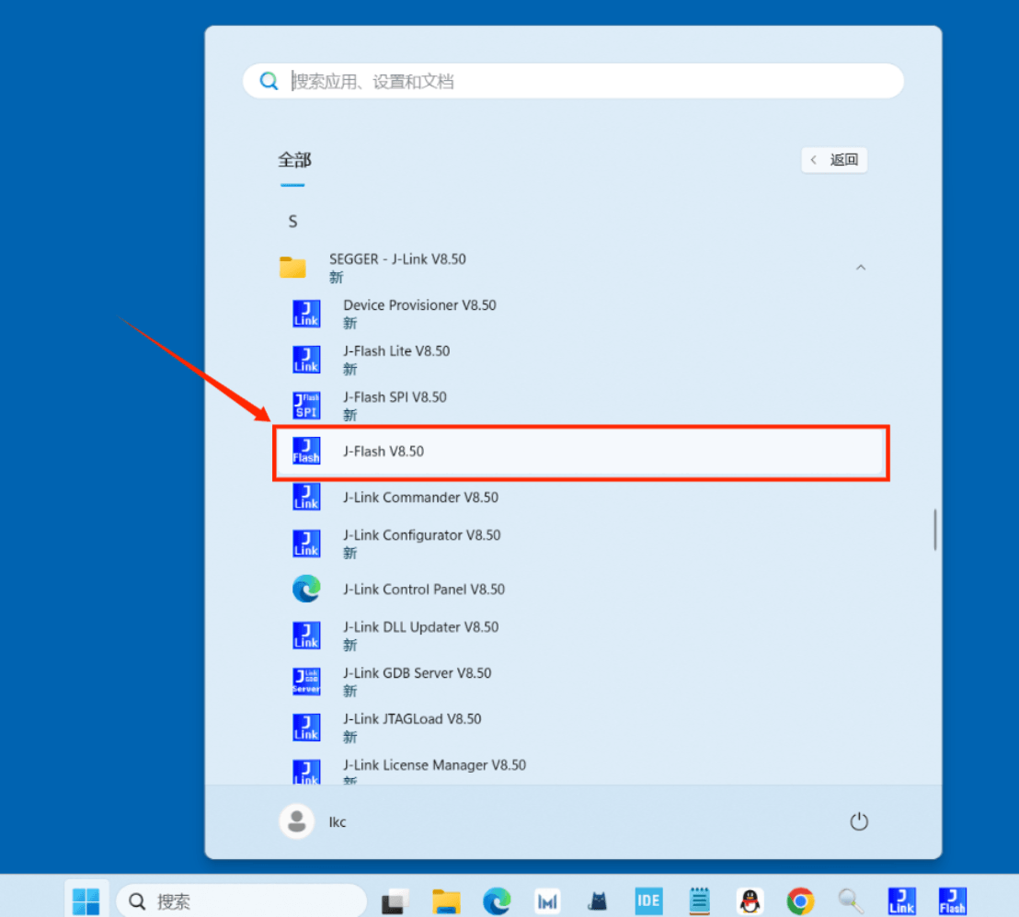Open Task View on the taskbar
Screen dimensions: 1019x917
click(x=395, y=901)
